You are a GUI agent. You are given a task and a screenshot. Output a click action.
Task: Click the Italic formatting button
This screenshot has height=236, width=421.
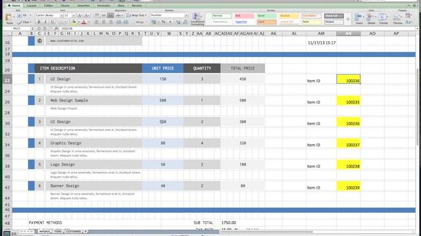(45, 22)
